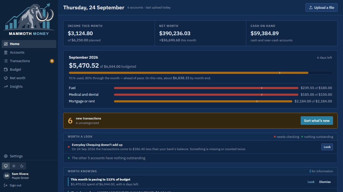Click the Mammoth Money logo

coord(29,19)
